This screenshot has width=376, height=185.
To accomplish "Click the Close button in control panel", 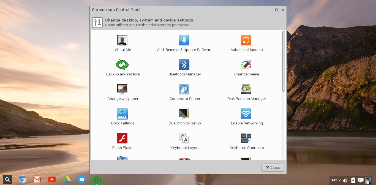I will tap(273, 167).
